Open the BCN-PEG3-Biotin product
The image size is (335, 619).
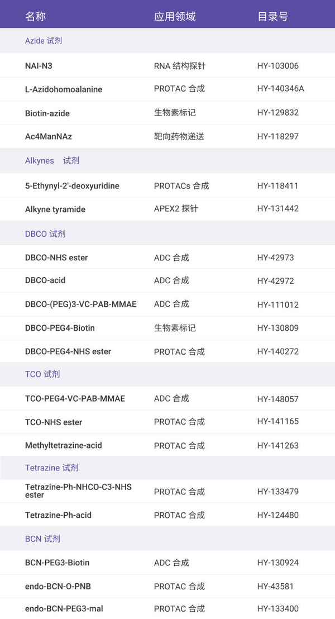[57, 563]
